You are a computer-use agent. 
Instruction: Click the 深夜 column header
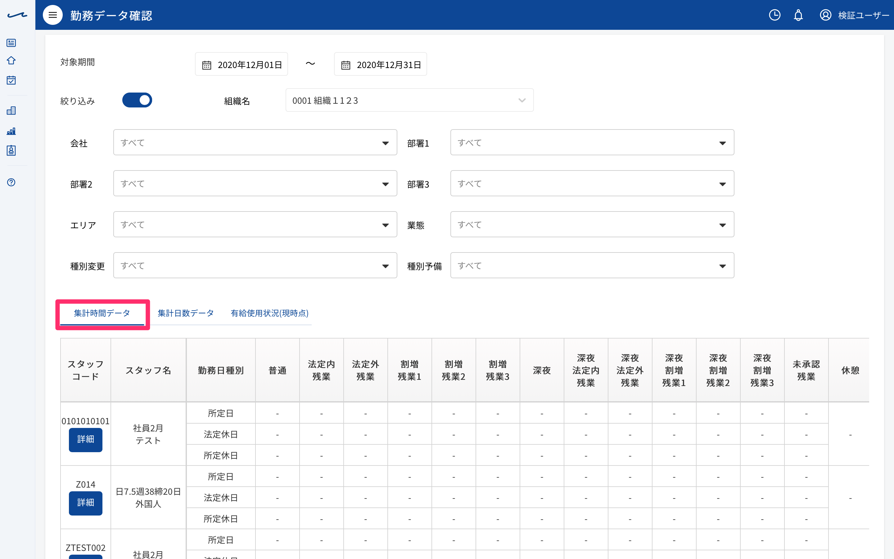coord(542,370)
